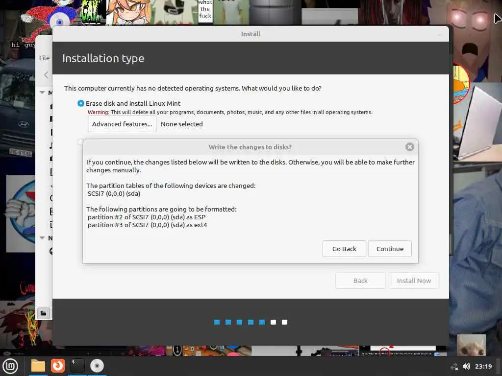The height and width of the screenshot is (376, 502).
Task: Click the Go Back button in the dialog
Action: pos(344,249)
